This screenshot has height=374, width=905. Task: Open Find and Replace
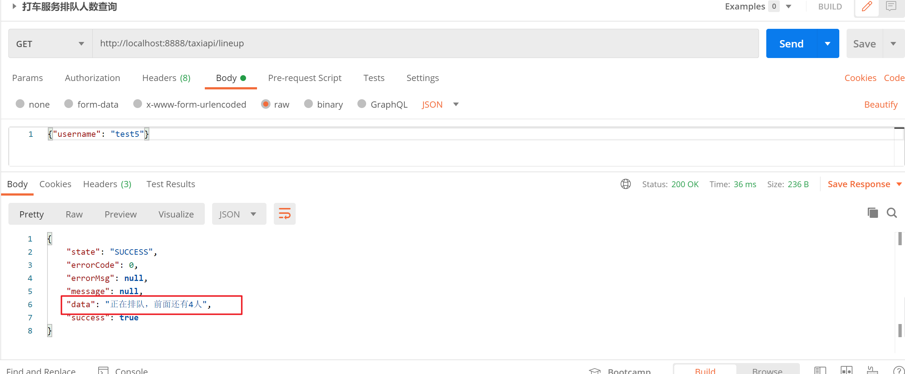coord(41,371)
